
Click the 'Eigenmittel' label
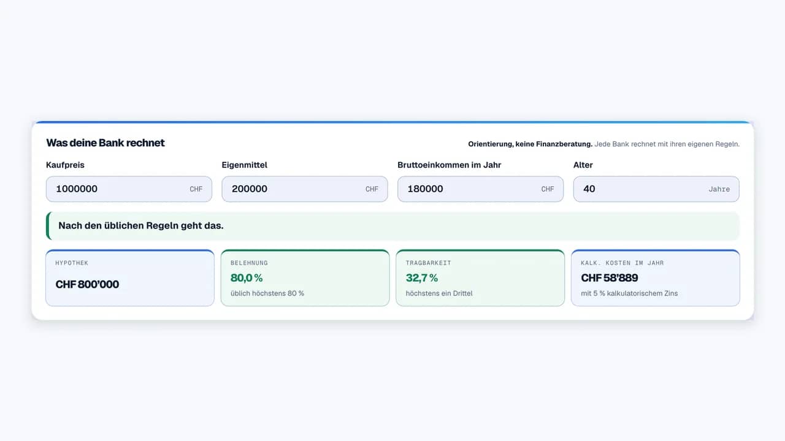click(244, 165)
